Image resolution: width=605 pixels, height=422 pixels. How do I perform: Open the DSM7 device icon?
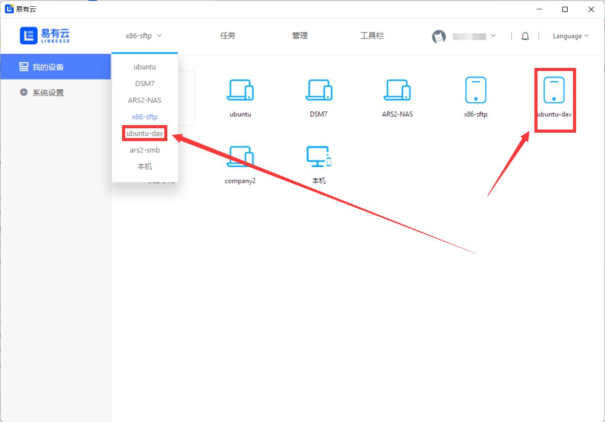click(x=319, y=90)
